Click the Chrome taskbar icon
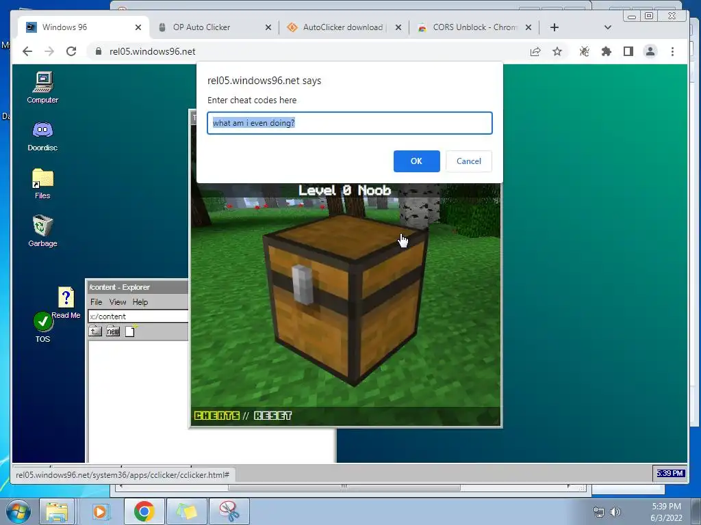 pyautogui.click(x=144, y=511)
